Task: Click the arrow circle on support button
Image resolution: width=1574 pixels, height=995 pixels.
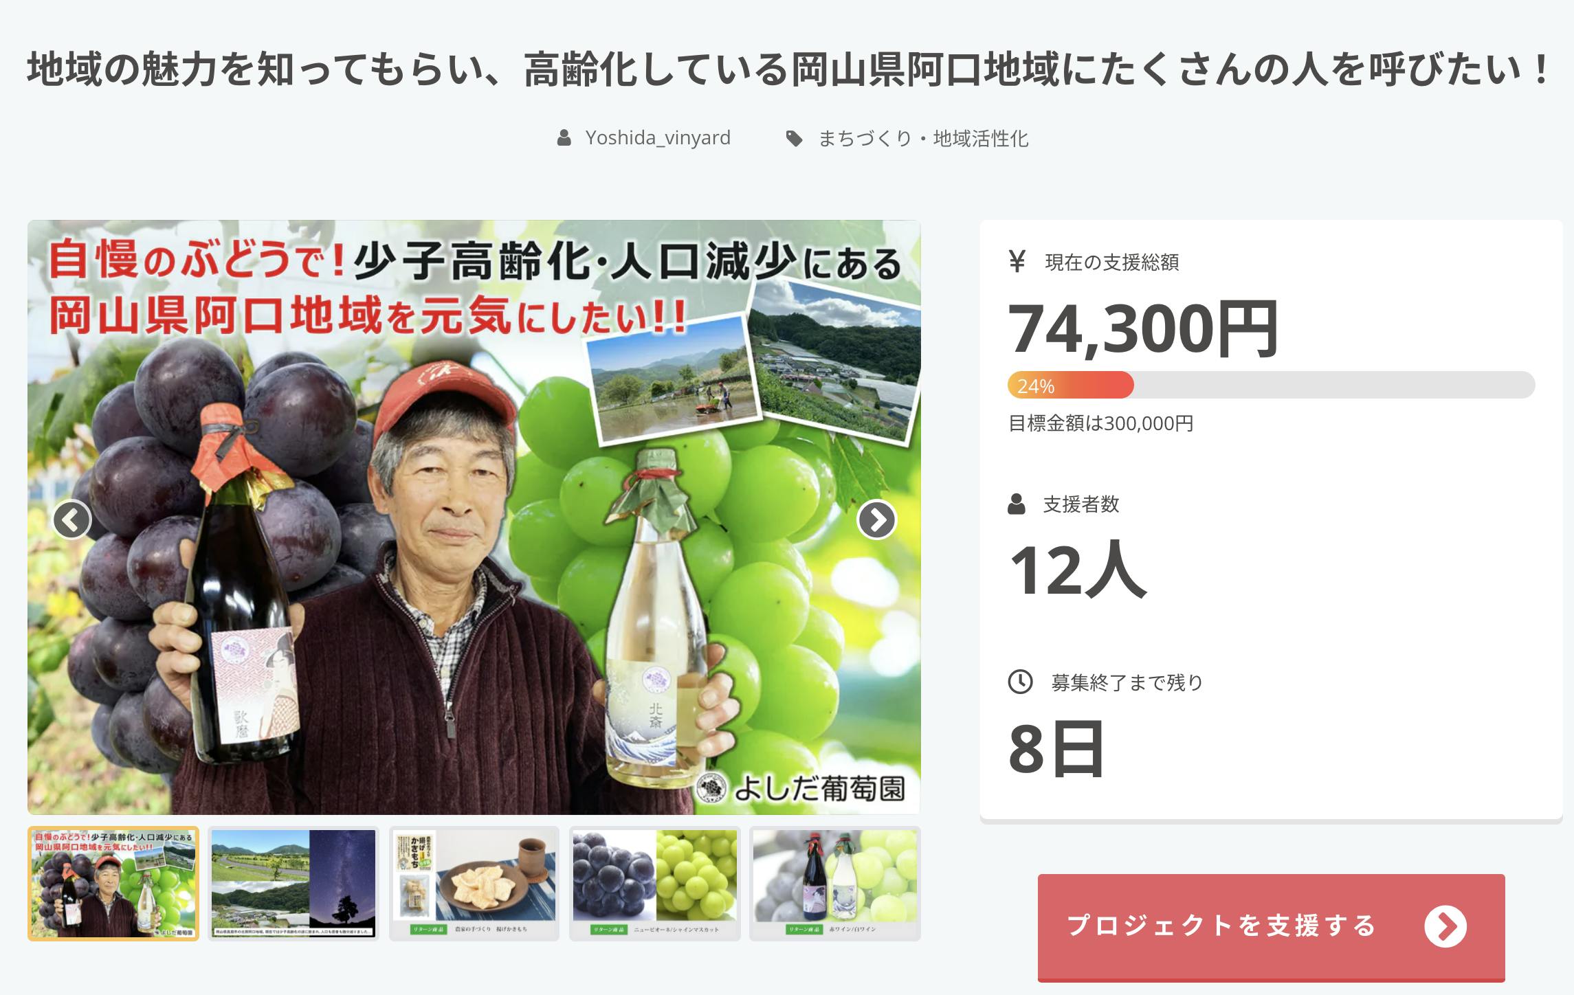Action: [x=1445, y=926]
